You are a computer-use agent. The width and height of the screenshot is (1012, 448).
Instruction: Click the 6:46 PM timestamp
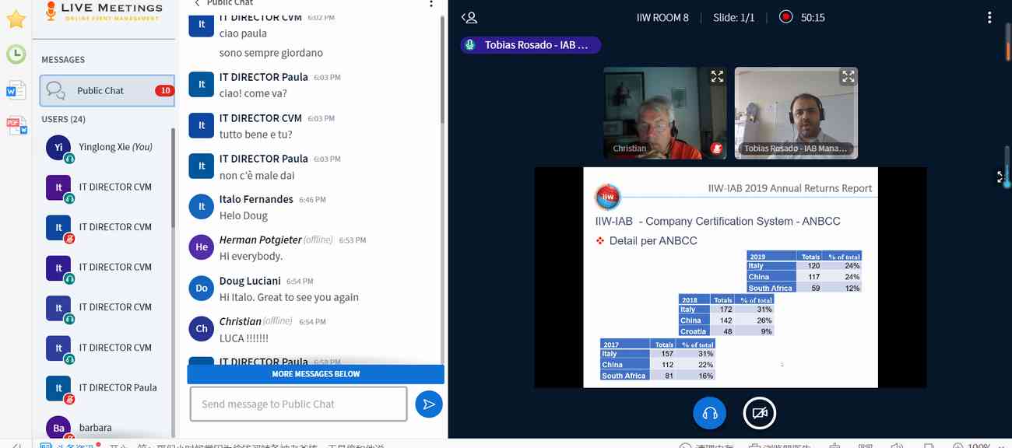click(x=312, y=200)
